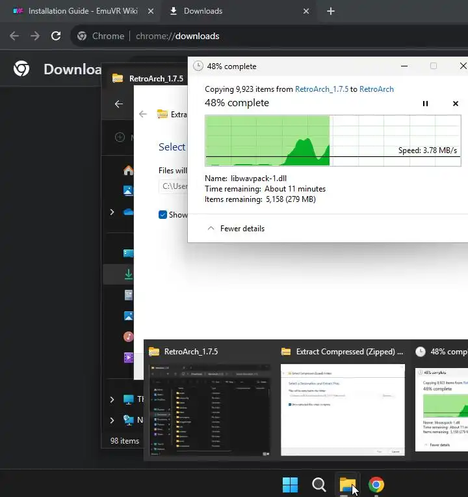Open a new Chrome tab

point(331,11)
